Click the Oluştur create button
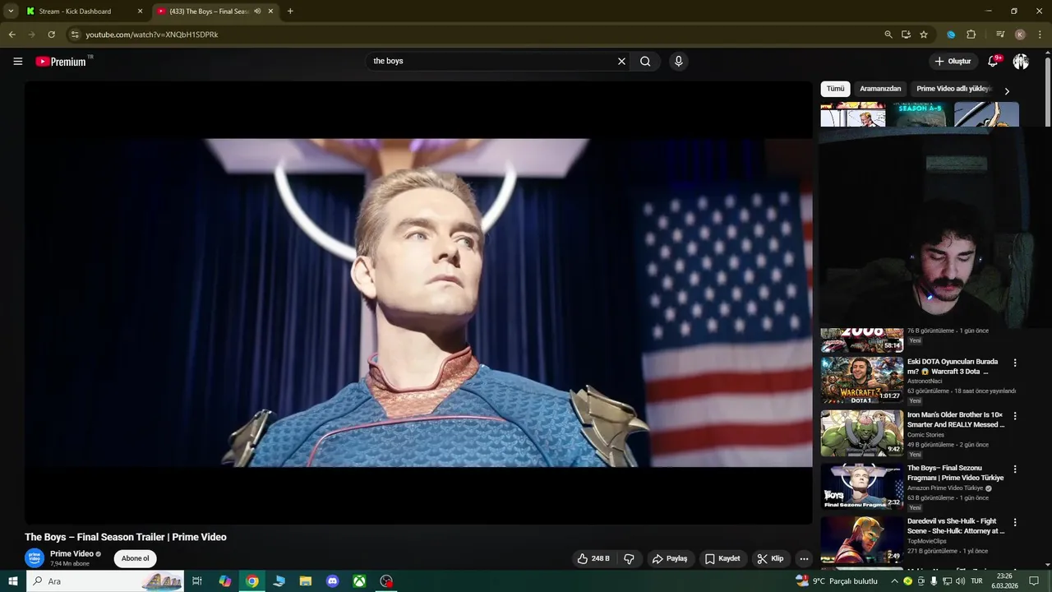Screen dimensions: 1052x592 click(953, 61)
